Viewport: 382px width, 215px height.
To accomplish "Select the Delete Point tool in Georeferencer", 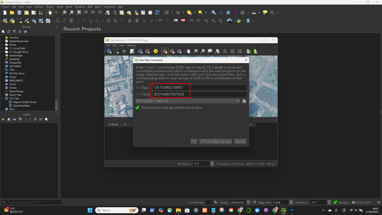I will 172,51.
